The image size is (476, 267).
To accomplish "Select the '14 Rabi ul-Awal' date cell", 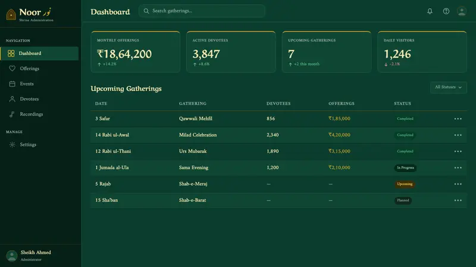I will point(112,135).
